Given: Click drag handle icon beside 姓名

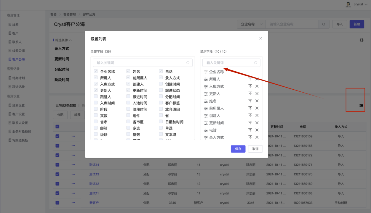Looking at the screenshot, I should pos(206,101).
